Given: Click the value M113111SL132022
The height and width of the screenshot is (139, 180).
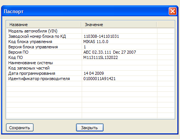Looking at the screenshot, I should [101, 57].
